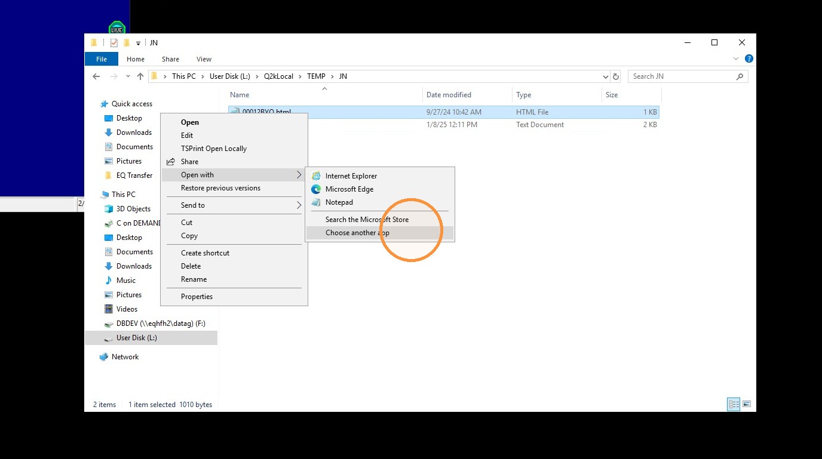Select Quick access in navigation pane

(x=132, y=104)
